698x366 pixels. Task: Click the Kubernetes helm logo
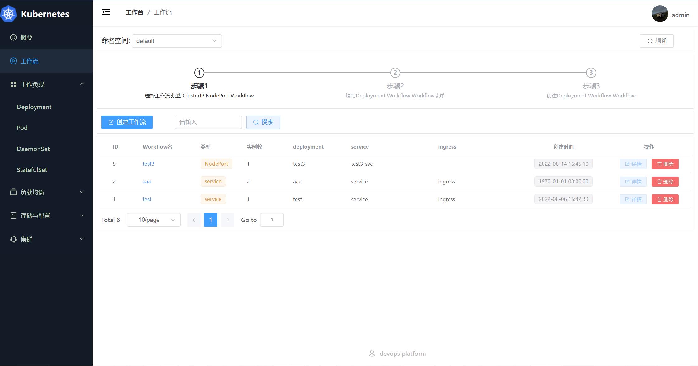9,14
